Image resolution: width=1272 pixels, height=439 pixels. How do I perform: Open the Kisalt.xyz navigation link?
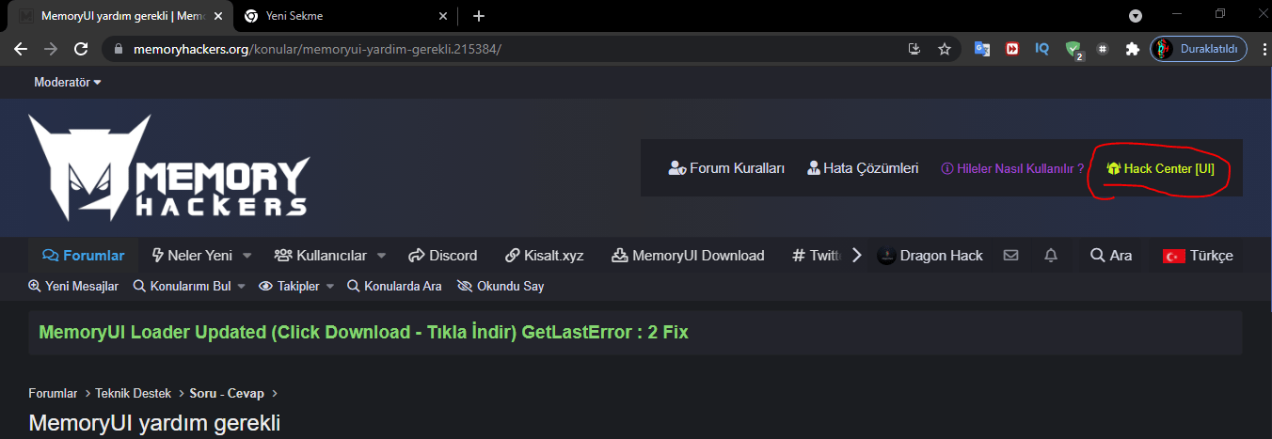click(544, 255)
